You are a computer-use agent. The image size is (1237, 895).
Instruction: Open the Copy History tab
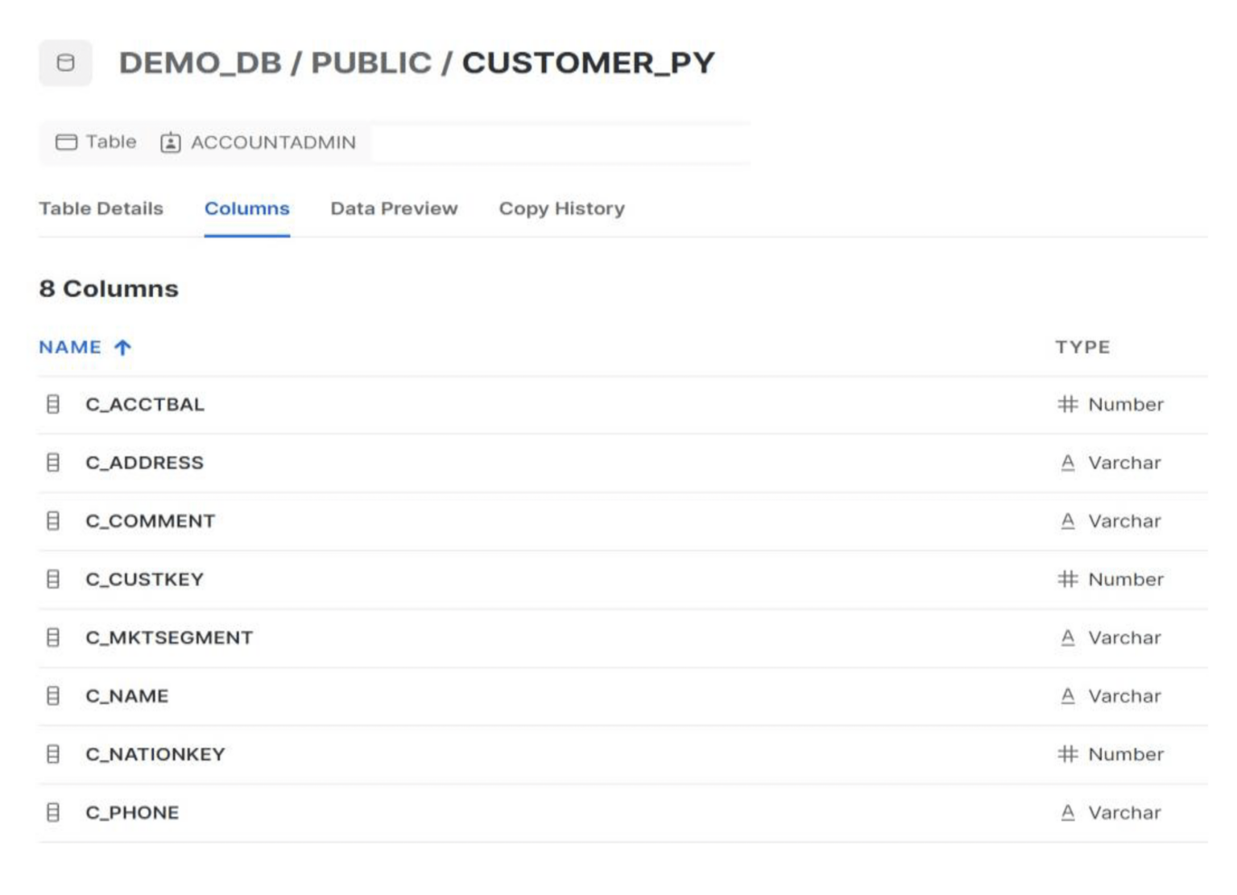561,208
